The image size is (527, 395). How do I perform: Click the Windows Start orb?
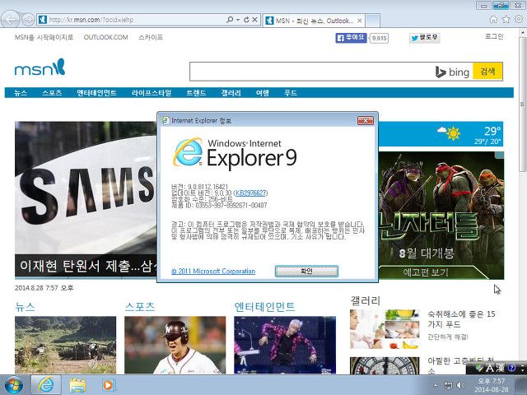coord(13,385)
